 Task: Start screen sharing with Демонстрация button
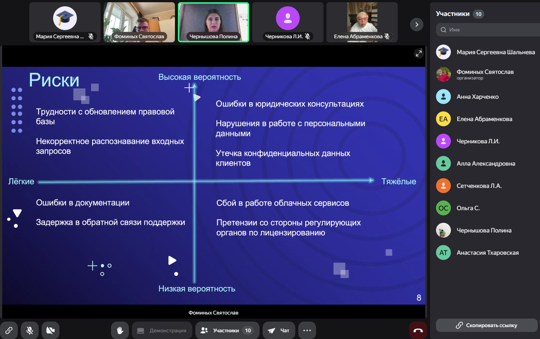point(162,330)
